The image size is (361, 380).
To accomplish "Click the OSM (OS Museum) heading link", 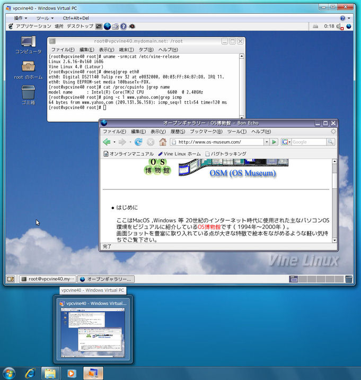I will (x=243, y=173).
